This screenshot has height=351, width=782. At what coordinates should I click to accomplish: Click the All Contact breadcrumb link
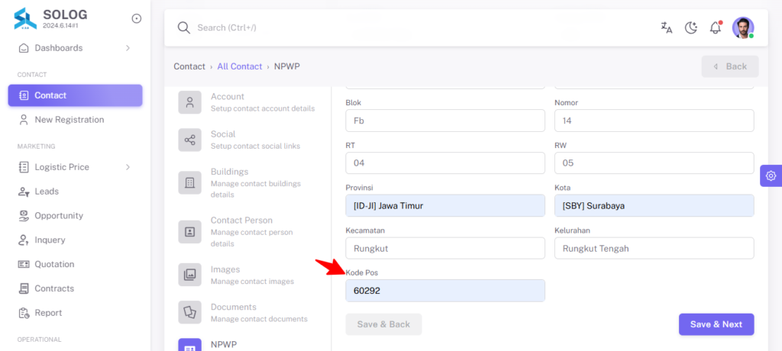[x=239, y=66]
